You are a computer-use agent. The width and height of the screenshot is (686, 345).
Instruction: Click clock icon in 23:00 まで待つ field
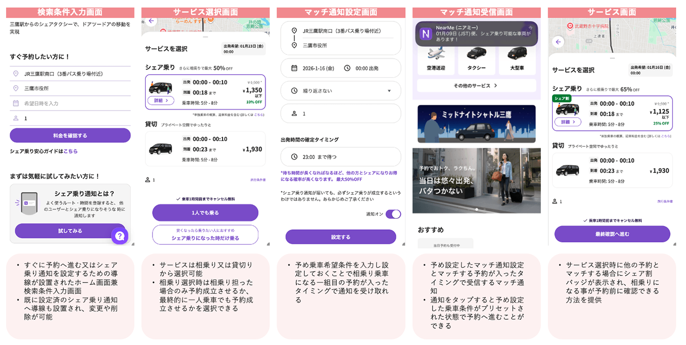point(294,156)
